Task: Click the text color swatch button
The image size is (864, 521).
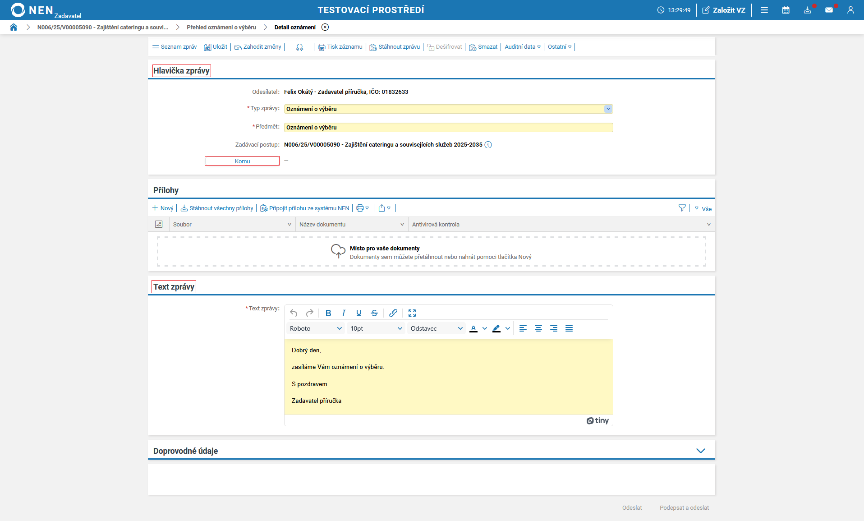Action: click(473, 328)
